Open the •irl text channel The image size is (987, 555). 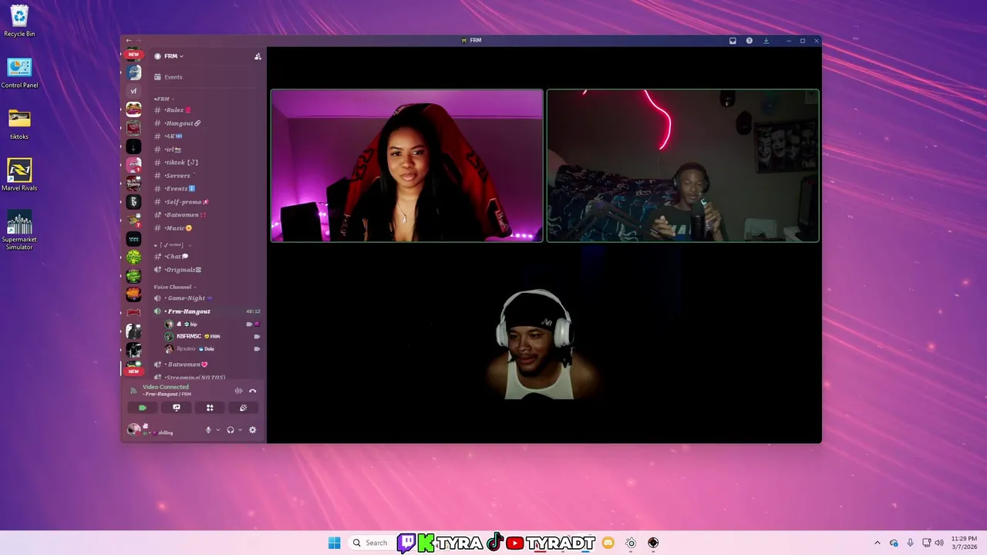[x=207, y=150]
